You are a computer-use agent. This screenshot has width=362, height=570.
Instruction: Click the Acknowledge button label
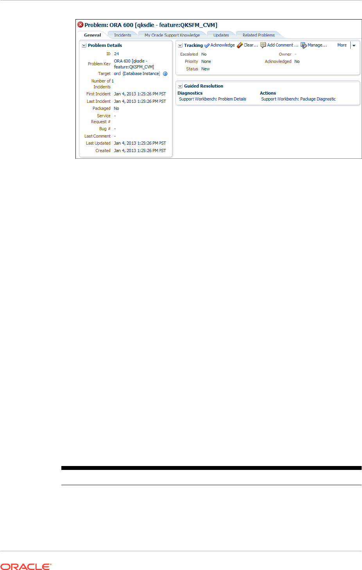click(222, 45)
